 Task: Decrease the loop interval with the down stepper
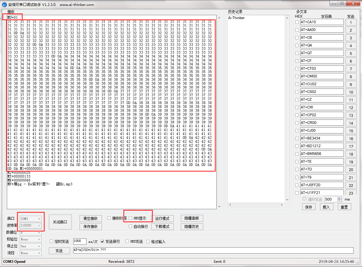(x=339, y=201)
